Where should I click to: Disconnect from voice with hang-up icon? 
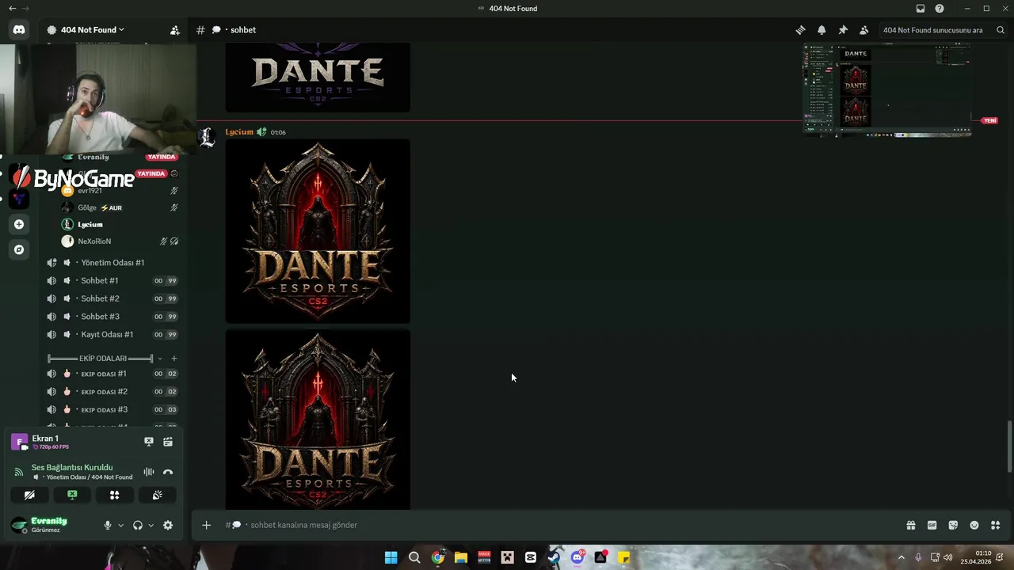coord(168,472)
